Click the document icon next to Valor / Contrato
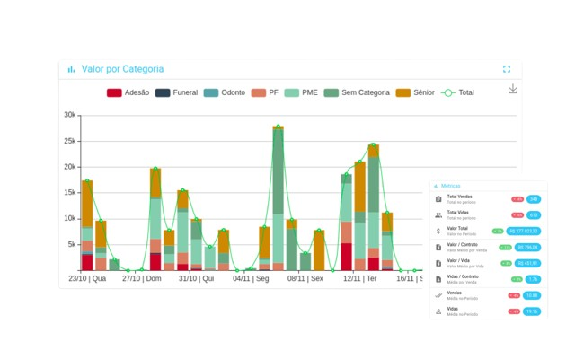575x350 pixels. 438,248
